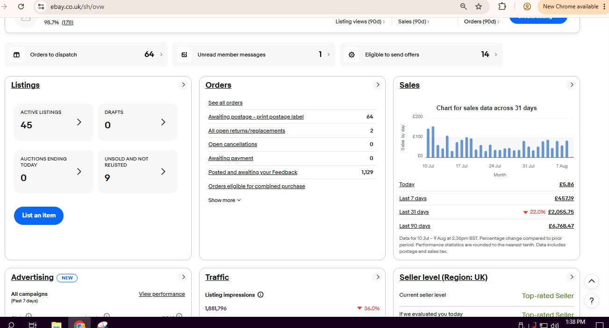
Task: Open Listings heading link
Action: tap(25, 85)
